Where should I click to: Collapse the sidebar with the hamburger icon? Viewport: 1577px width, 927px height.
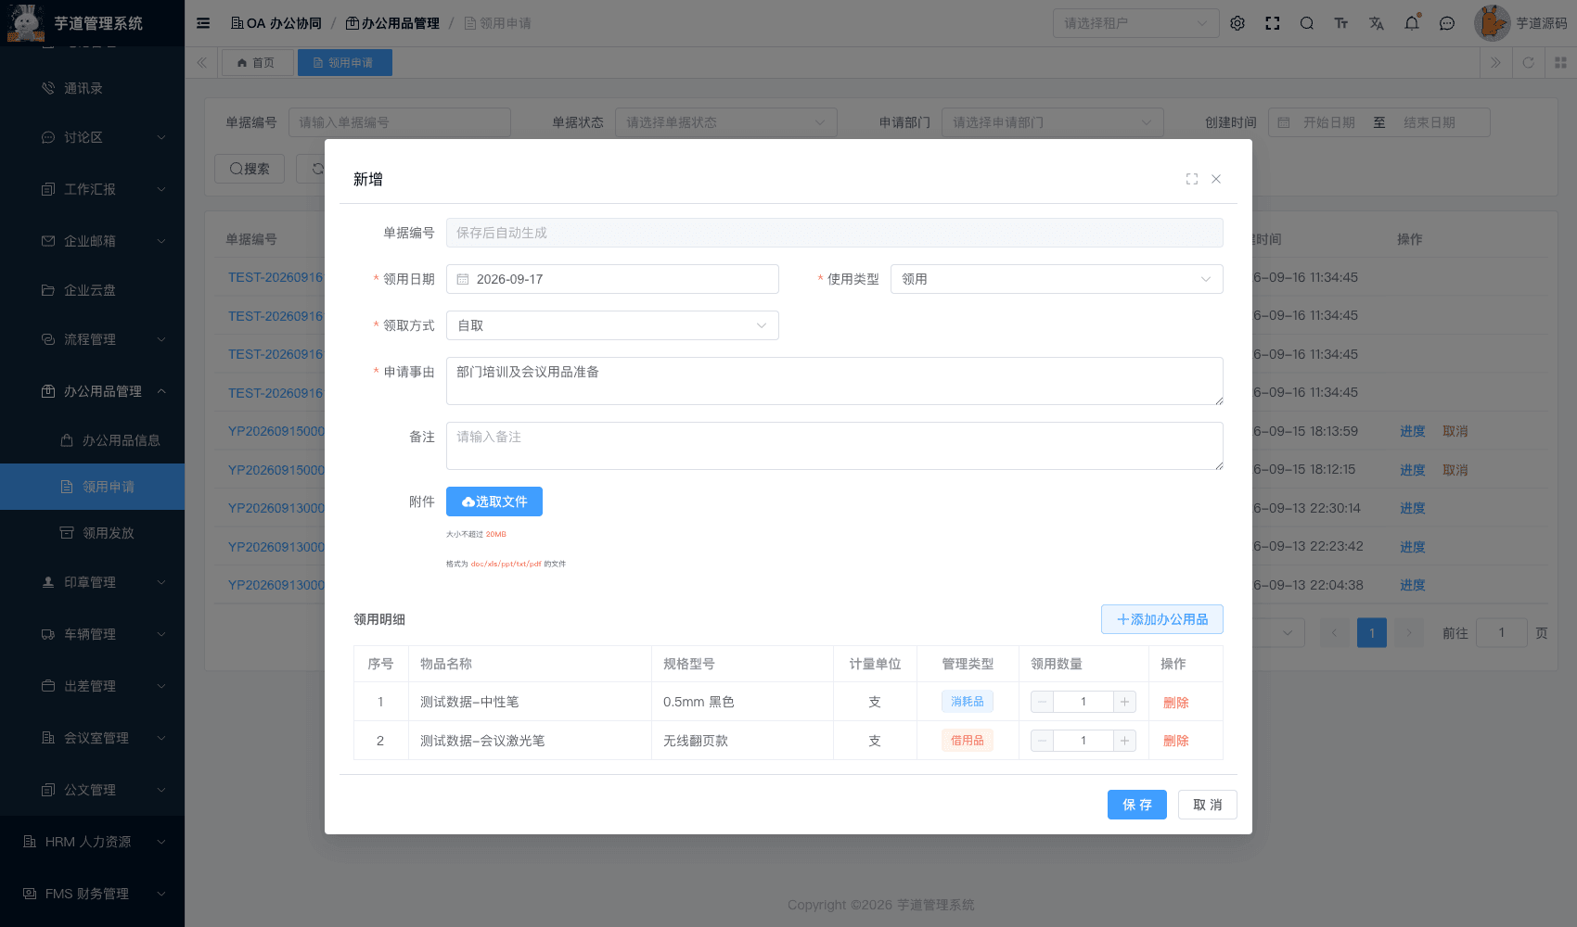click(x=203, y=23)
